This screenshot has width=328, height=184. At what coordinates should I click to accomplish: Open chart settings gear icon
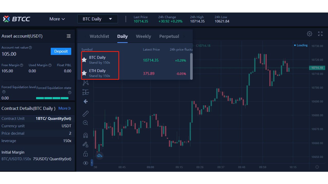click(x=310, y=34)
